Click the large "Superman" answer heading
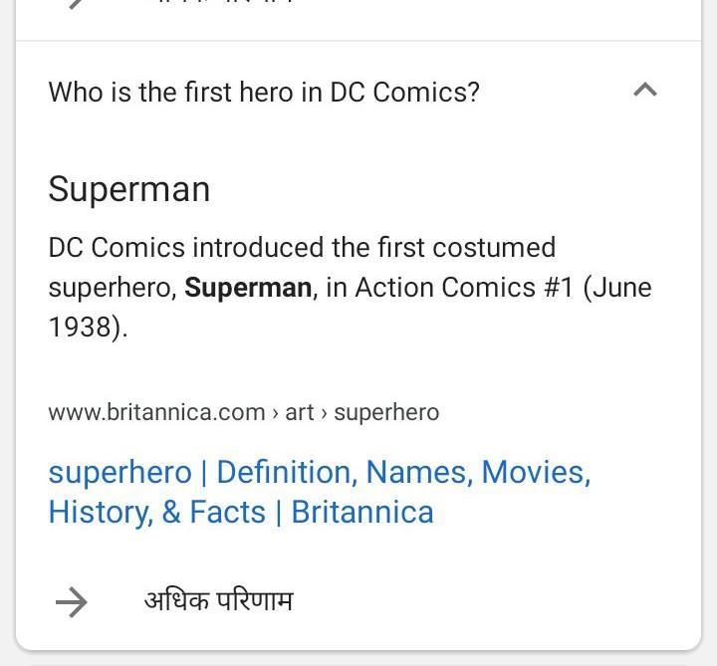The width and height of the screenshot is (717, 666). tap(129, 189)
